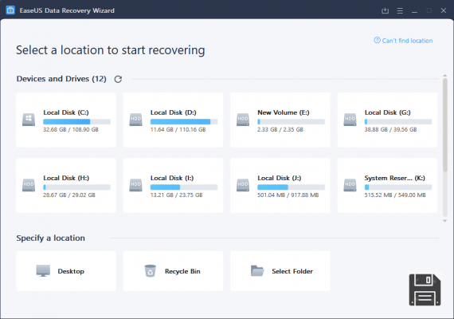Image resolution: width=454 pixels, height=319 pixels.
Task: Click the HDD icon for System Reserved (K:)
Action: point(350,185)
